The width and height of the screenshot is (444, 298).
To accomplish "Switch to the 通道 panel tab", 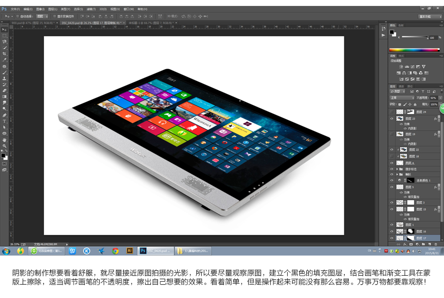I will tap(401, 86).
